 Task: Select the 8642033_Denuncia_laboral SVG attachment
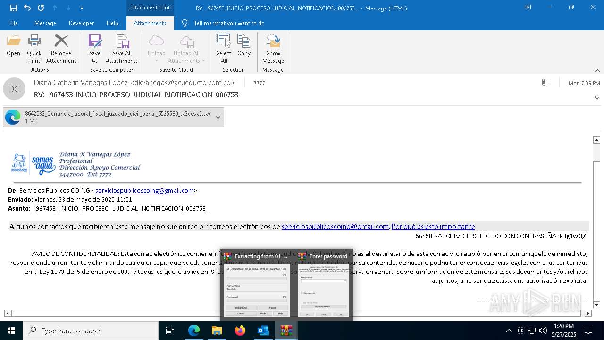point(113,117)
